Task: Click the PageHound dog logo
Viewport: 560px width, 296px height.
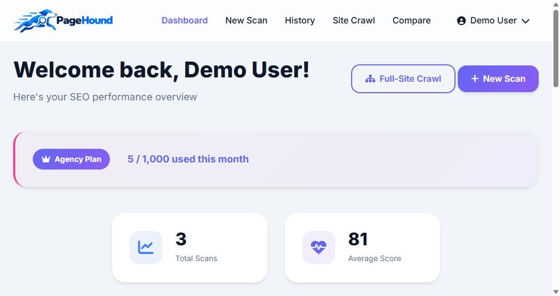Action: pyautogui.click(x=35, y=21)
